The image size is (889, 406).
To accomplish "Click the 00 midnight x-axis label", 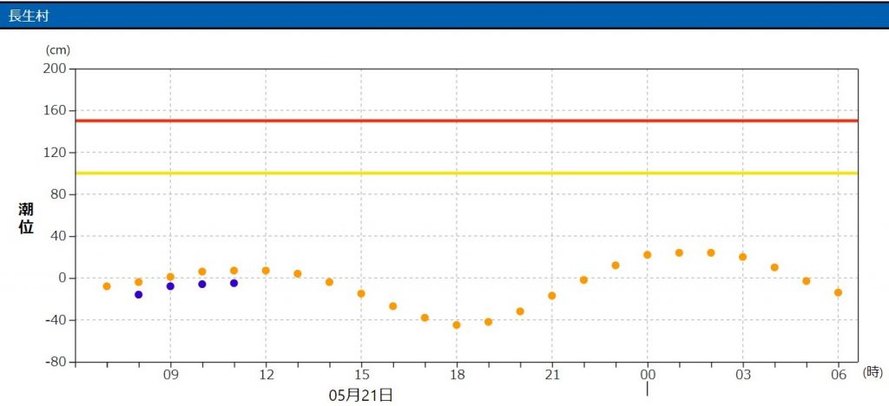I will 648,376.
